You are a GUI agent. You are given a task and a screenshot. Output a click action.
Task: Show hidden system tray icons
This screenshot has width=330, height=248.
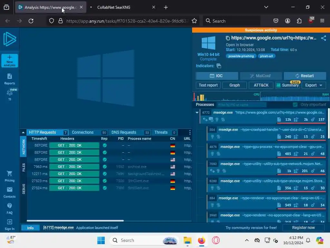pos(247,240)
